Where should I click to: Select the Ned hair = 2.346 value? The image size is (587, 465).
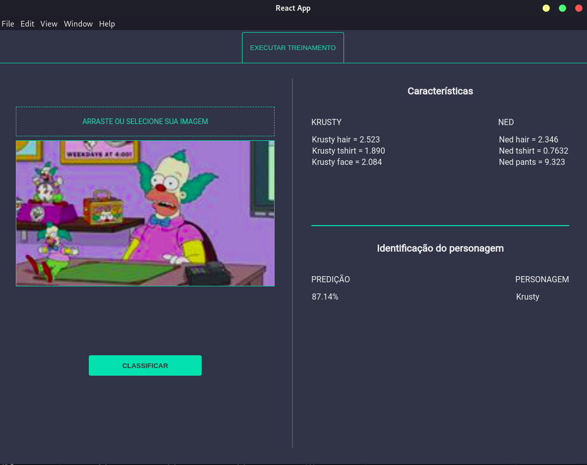(529, 140)
